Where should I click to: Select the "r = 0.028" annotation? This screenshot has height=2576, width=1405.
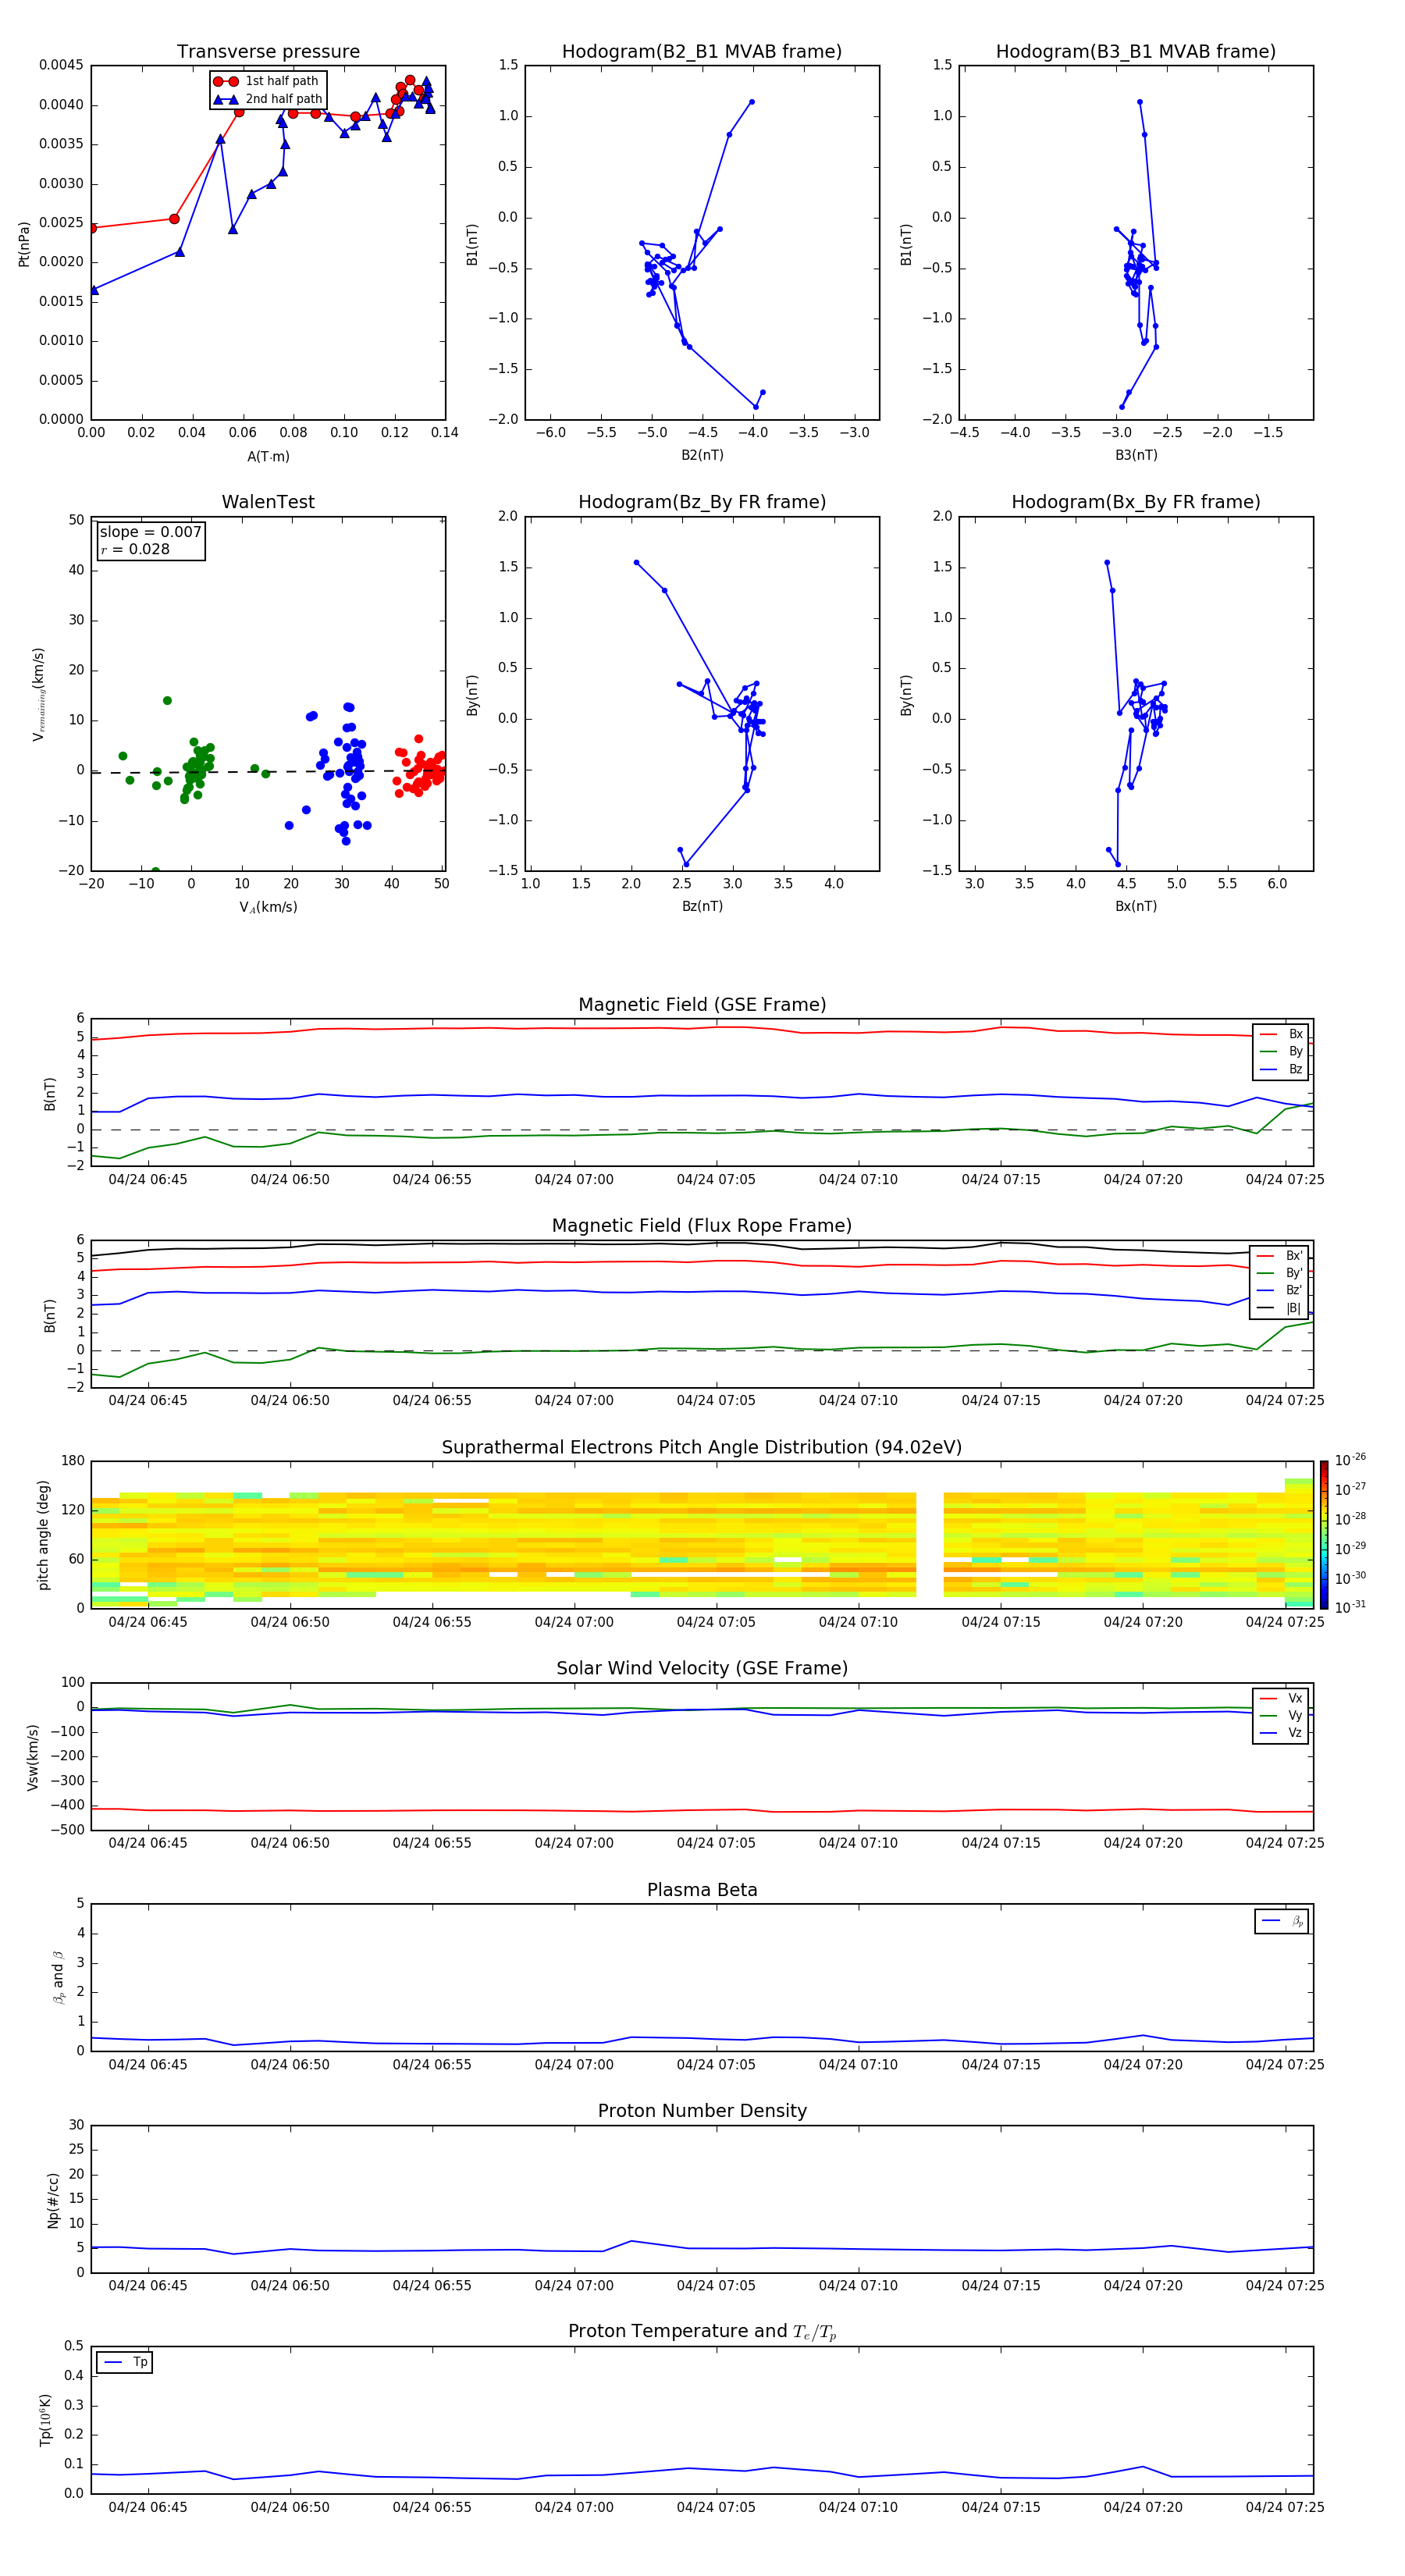[135, 549]
